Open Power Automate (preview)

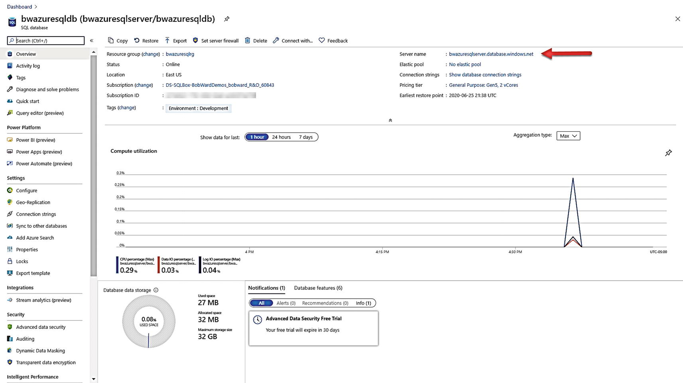45,164
